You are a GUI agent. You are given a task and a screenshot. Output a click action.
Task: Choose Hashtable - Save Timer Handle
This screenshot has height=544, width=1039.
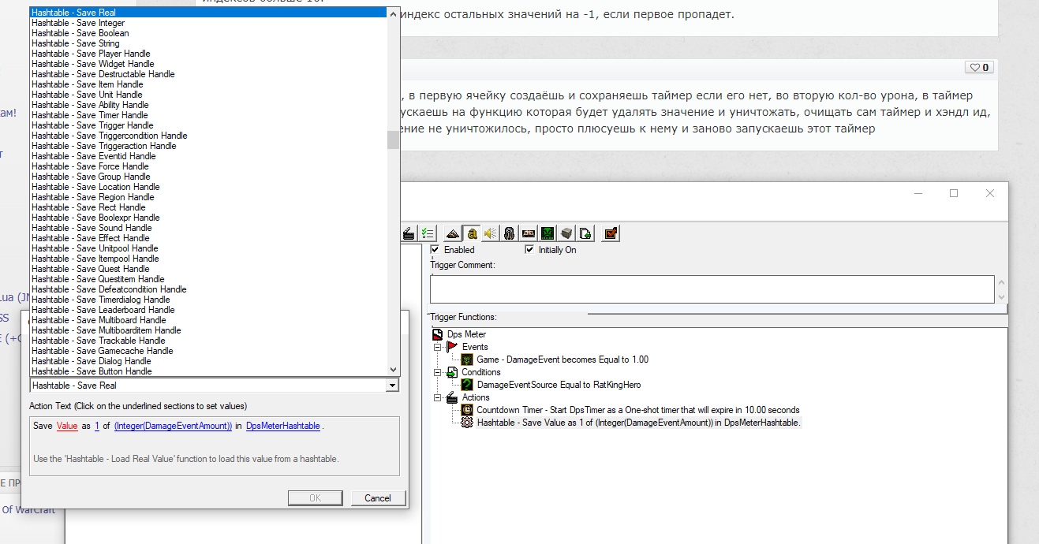pos(208,115)
